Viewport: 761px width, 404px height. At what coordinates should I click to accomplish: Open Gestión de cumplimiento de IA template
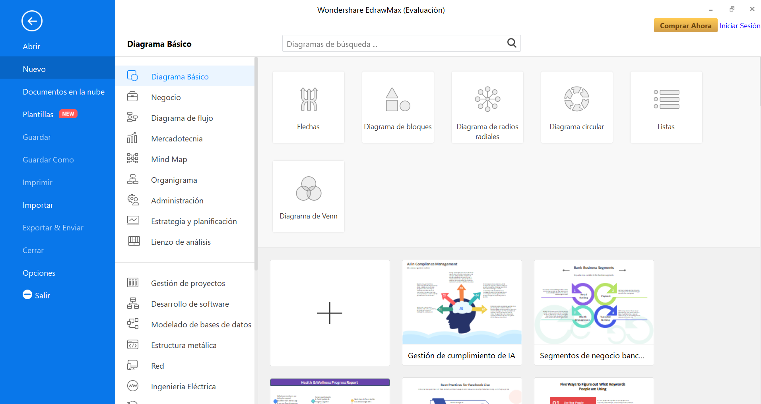pos(462,313)
